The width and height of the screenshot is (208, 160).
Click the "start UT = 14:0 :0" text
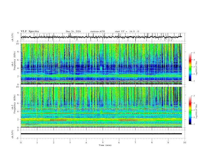(x=127, y=31)
